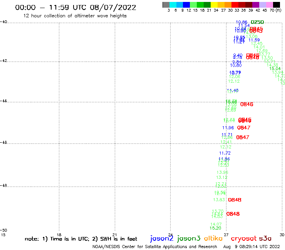285x250 pixels.
Task: Click the green '13.12' wave height value
Action: coord(222,177)
